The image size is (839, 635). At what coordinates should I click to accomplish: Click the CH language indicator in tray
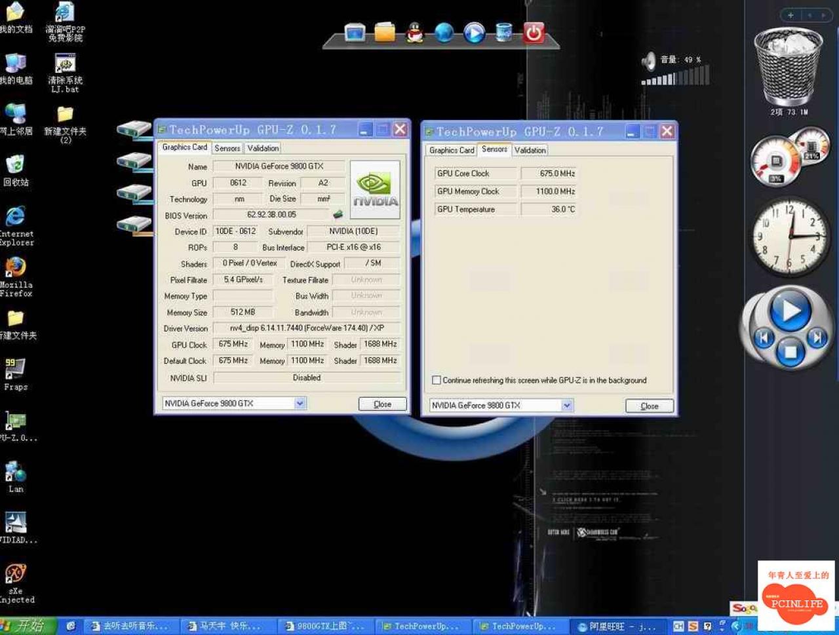tap(679, 626)
